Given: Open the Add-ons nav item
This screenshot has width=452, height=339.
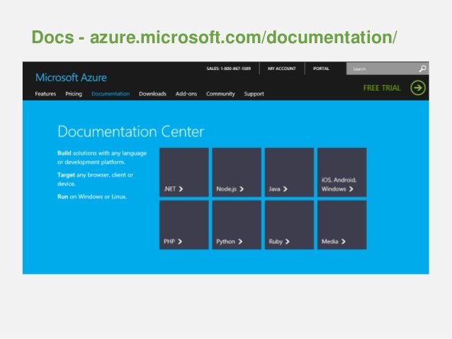Looking at the screenshot, I should [186, 94].
